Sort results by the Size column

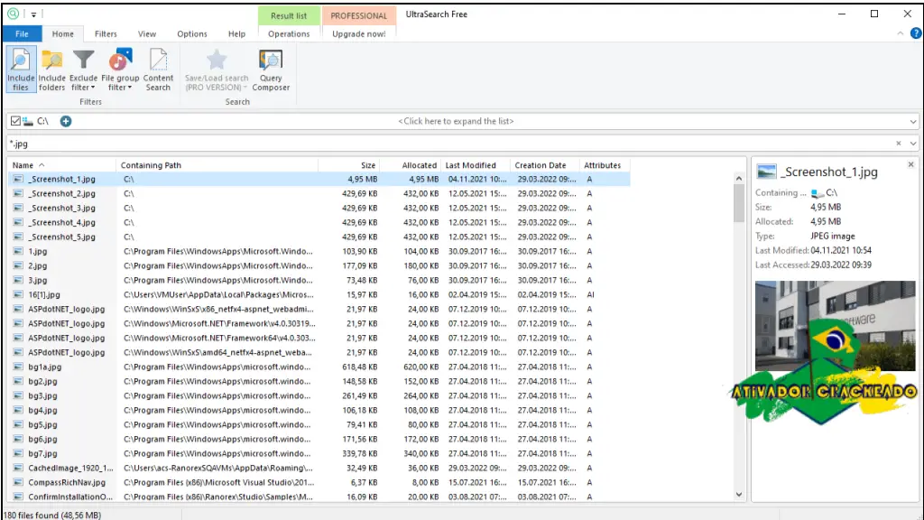pyautogui.click(x=349, y=165)
